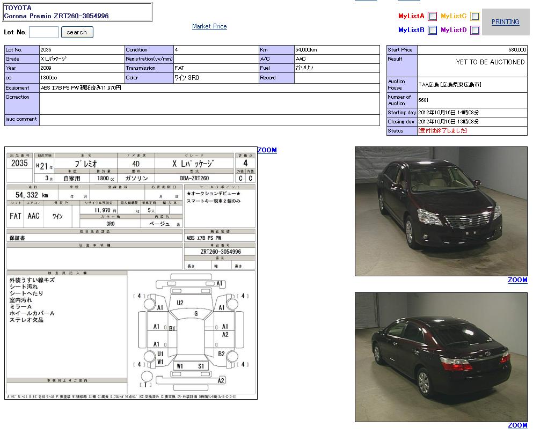Tick the MyListA checkbox

click(432, 17)
